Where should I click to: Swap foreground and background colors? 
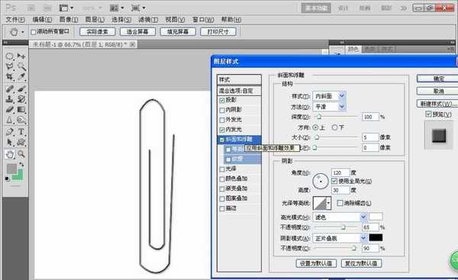21,164
